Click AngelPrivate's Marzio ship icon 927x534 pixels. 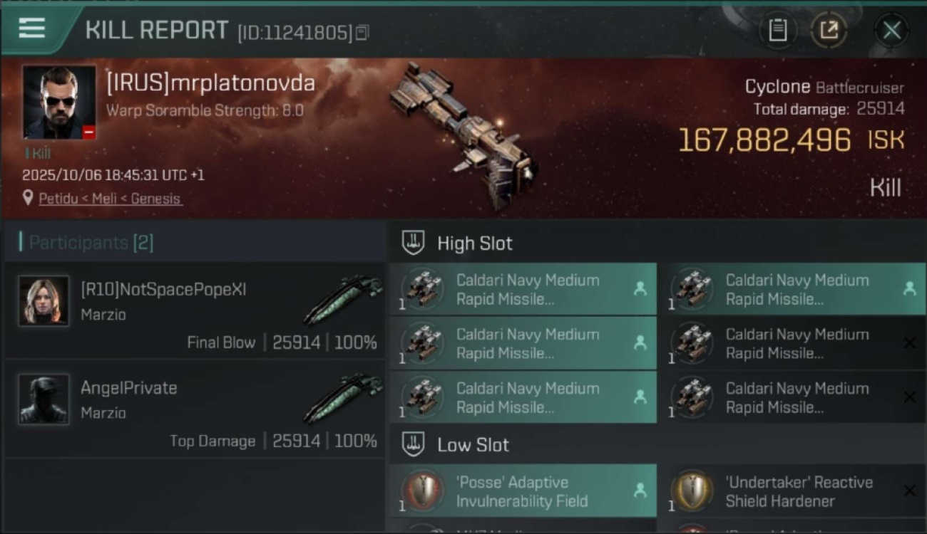342,397
